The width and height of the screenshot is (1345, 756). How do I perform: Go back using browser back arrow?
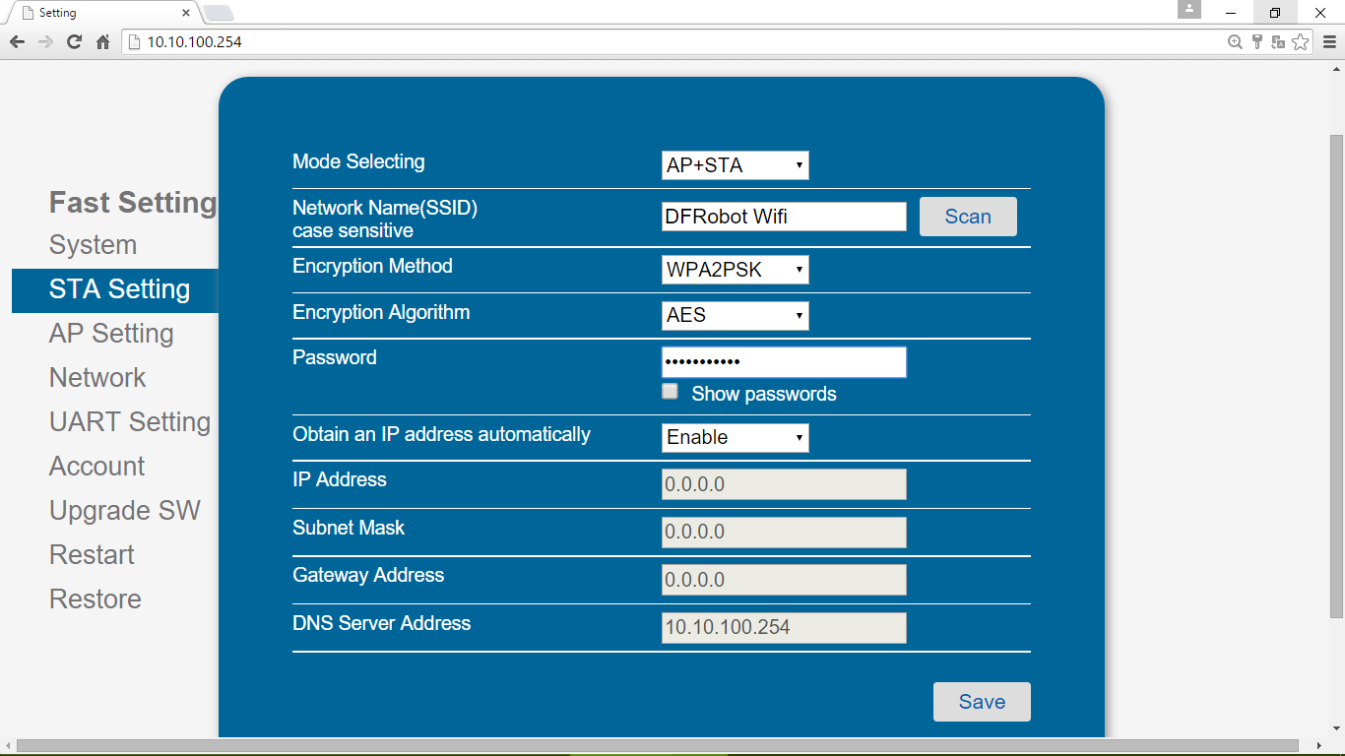point(17,42)
